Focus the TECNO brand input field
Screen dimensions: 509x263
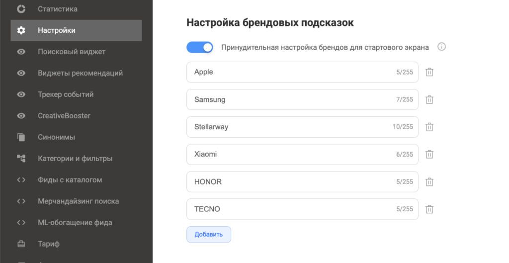coord(302,209)
